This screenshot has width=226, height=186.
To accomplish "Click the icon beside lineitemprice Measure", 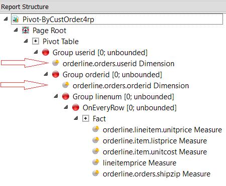I will coord(96,162).
